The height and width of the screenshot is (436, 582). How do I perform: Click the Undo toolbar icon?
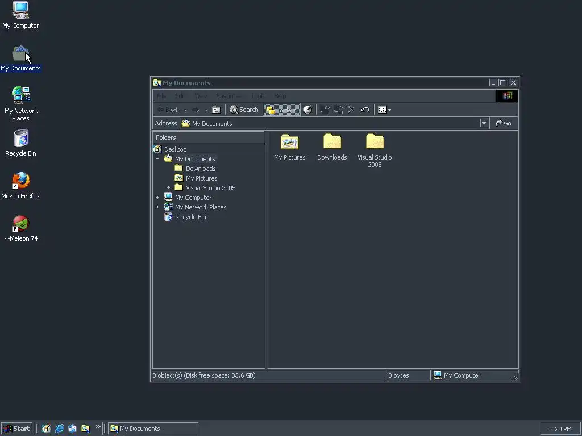pos(365,110)
